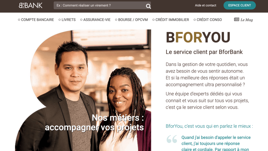
Task: Focus the Comment réaliser un virement search field
Action: coord(99,5)
